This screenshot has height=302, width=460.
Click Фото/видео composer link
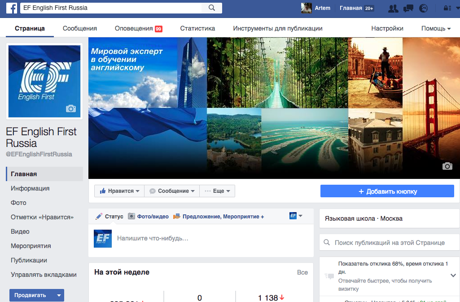[x=153, y=217]
